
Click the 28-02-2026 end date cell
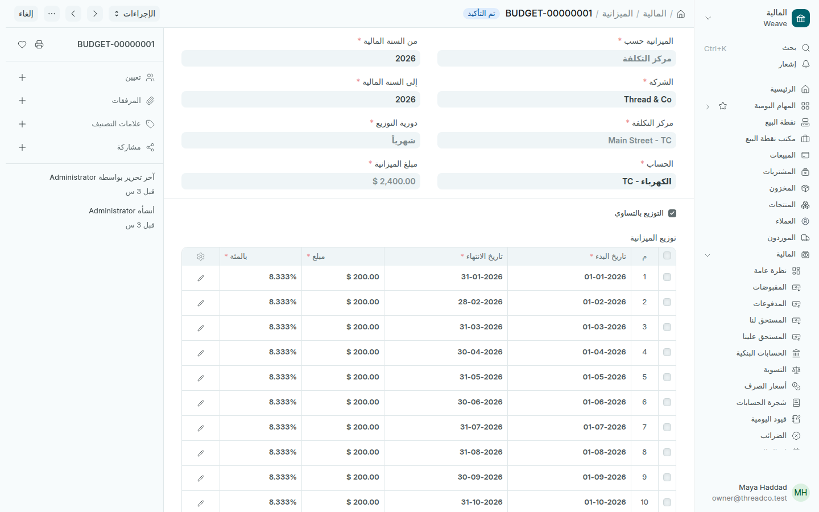[x=446, y=302]
